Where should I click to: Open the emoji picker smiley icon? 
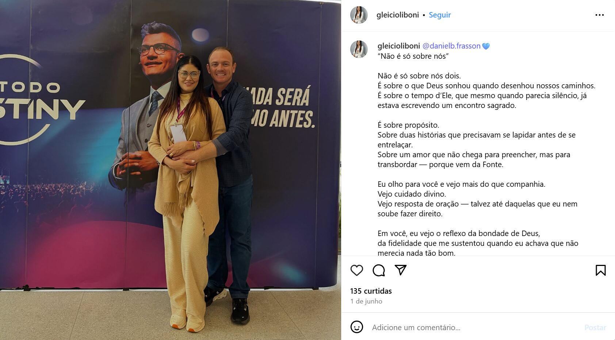coord(357,327)
